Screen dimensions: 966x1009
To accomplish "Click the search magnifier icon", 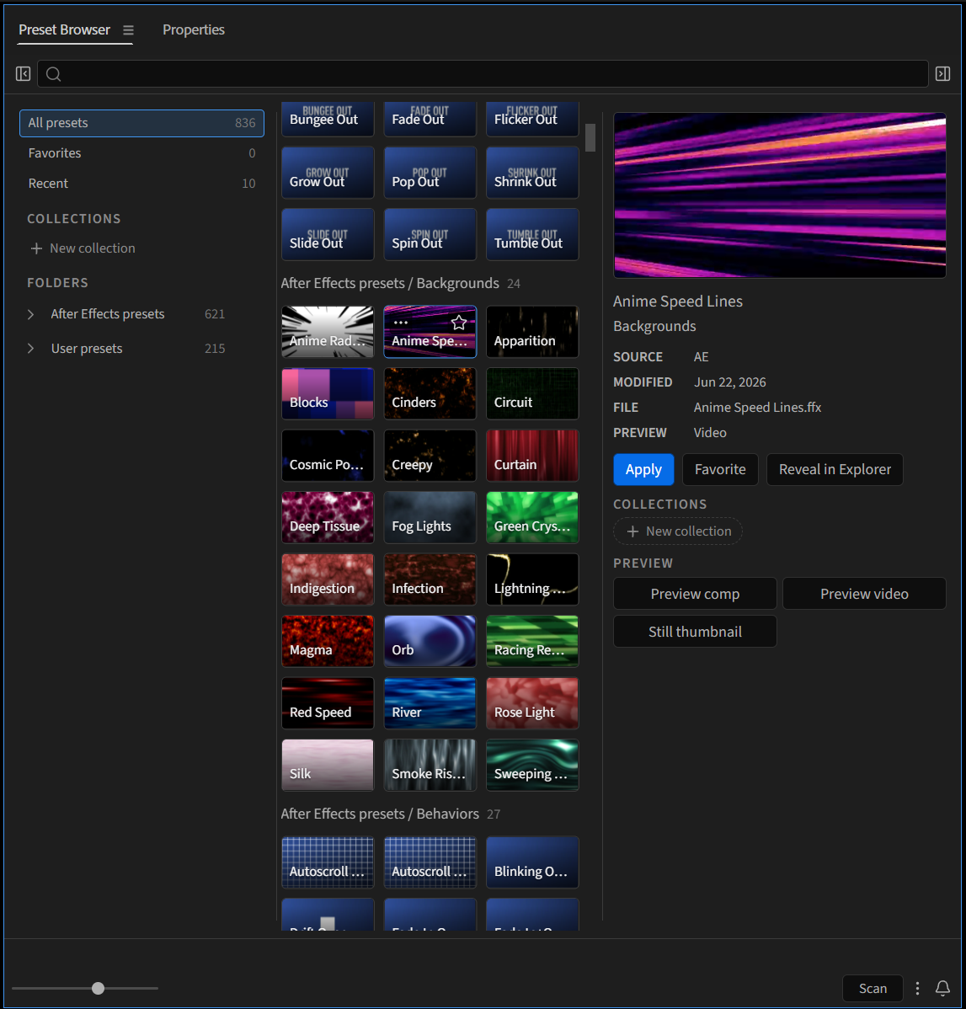I will (54, 75).
